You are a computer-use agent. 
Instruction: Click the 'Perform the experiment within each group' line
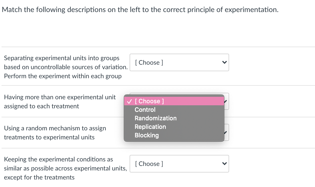tap(63, 76)
